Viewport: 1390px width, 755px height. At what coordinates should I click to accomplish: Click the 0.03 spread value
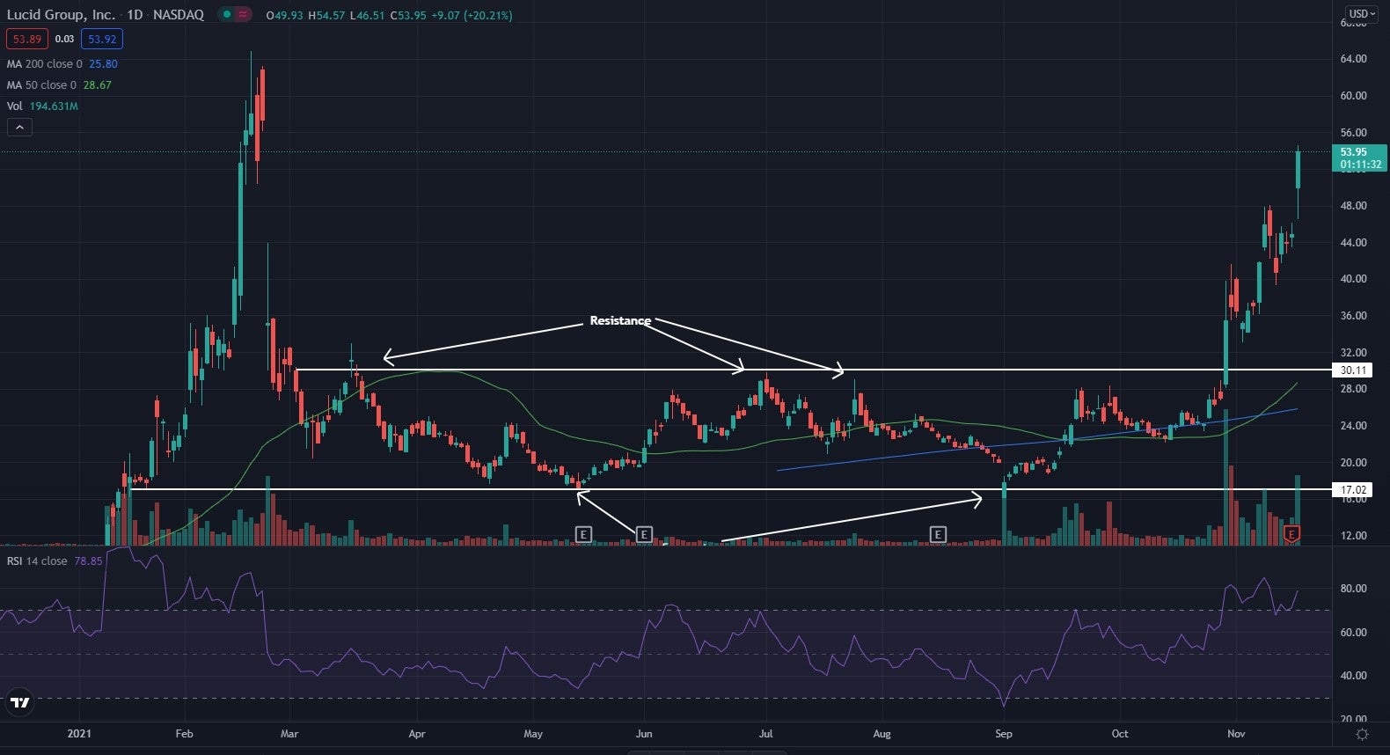click(x=64, y=39)
